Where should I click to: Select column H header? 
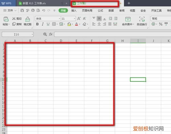123,41
